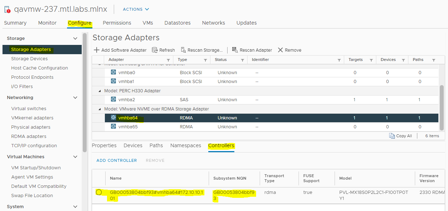The image size is (448, 211).
Task: Open Protocol Endpoints in the sidebar
Action: (32, 77)
